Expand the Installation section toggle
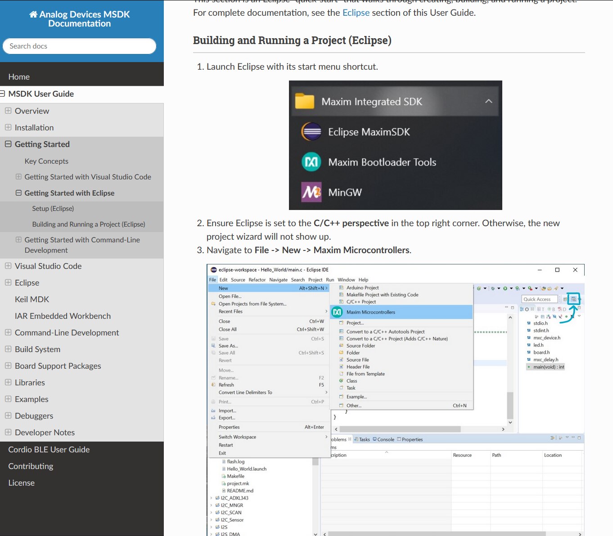 pyautogui.click(x=8, y=127)
